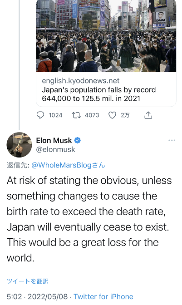Click ツイートを翻訳 to translate the tweet
This screenshot has height=305, width=182.
click(x=27, y=281)
